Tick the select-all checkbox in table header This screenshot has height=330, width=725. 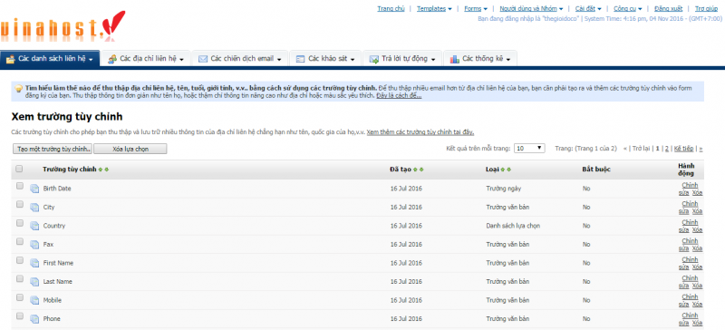click(19, 169)
